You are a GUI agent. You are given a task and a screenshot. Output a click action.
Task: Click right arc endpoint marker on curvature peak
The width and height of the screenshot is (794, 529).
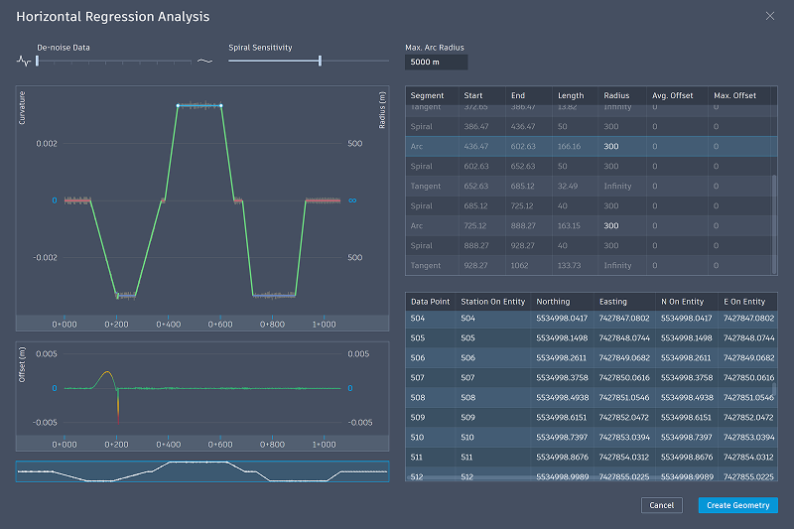(x=220, y=105)
